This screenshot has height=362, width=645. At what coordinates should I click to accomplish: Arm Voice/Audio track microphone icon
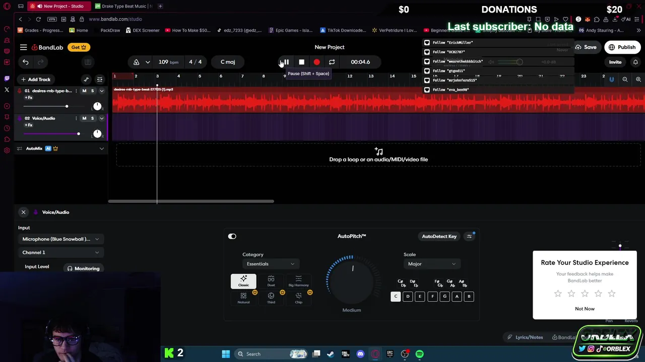20,118
